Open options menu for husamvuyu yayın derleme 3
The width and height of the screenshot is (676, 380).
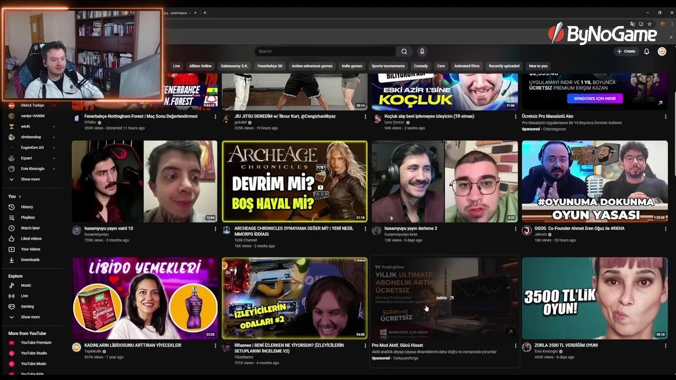[x=515, y=229]
